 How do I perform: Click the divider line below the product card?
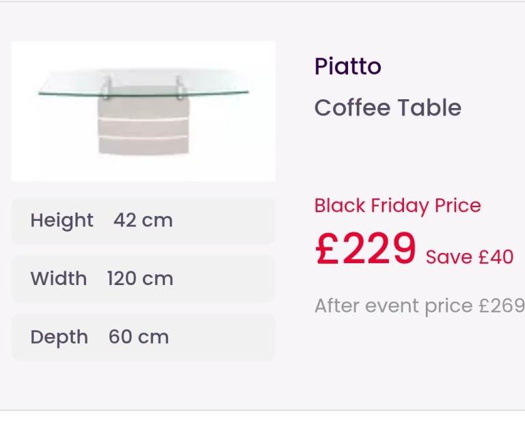pyautogui.click(x=262, y=410)
